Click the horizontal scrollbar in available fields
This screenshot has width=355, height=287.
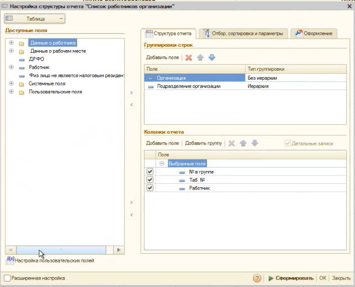point(64,250)
